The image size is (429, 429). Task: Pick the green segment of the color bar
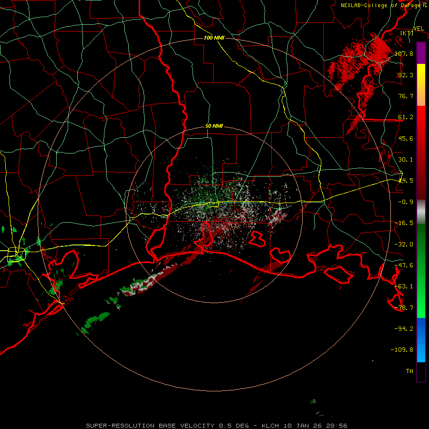coord(421,271)
